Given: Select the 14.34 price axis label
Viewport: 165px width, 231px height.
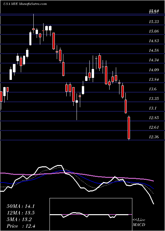Looking at the screenshot, I should click(x=154, y=60).
